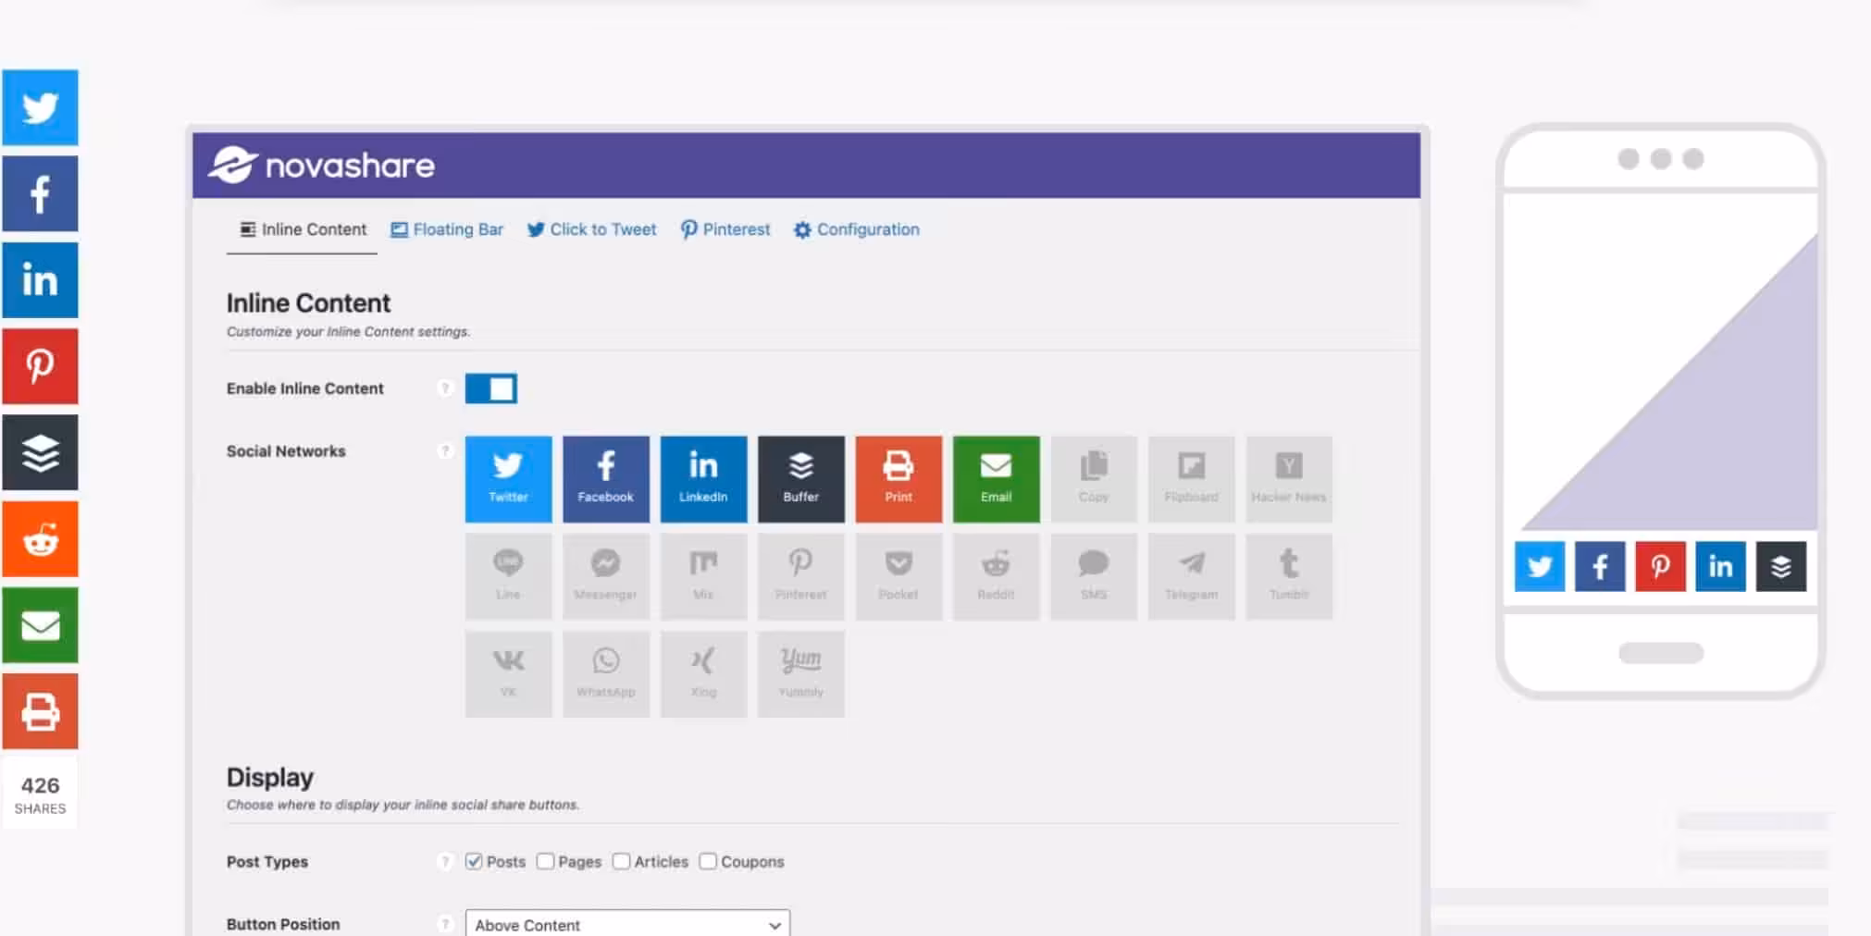The height and width of the screenshot is (936, 1871).
Task: Switch to the Floating Bar tab
Action: click(x=447, y=229)
